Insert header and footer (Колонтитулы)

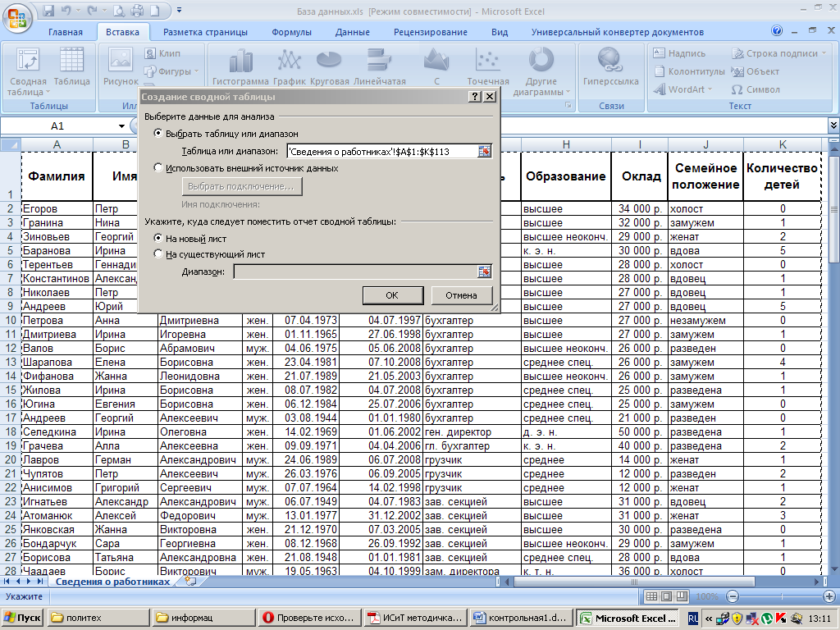[x=689, y=71]
